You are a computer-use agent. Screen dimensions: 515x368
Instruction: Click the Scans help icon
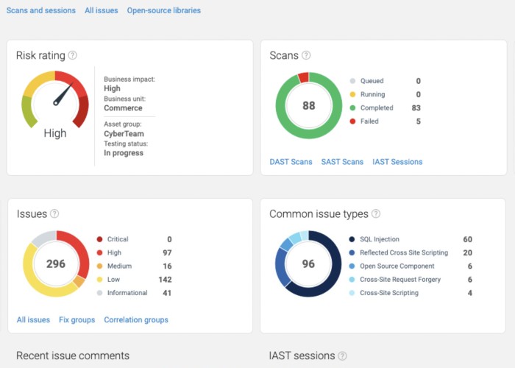[306, 55]
